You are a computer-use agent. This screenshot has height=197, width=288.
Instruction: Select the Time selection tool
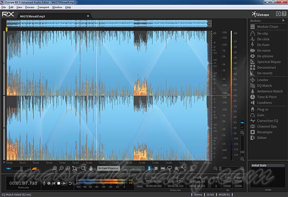pos(149,168)
